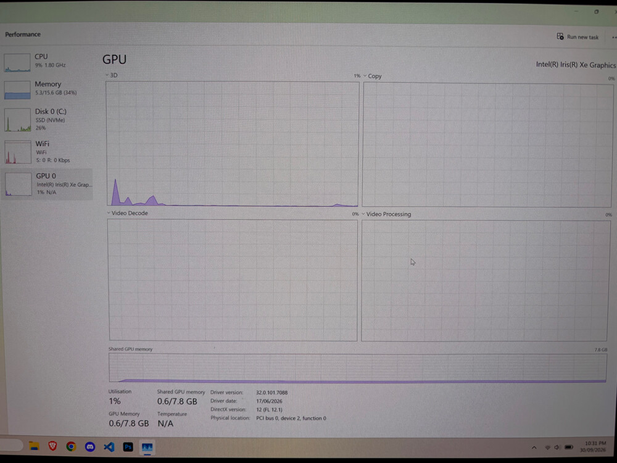Click the Utilisation '1%' value
This screenshot has height=463, width=617.
click(115, 401)
